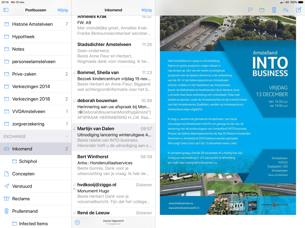
Task: Open the Concepten drafts mailbox
Action: [x=23, y=174]
